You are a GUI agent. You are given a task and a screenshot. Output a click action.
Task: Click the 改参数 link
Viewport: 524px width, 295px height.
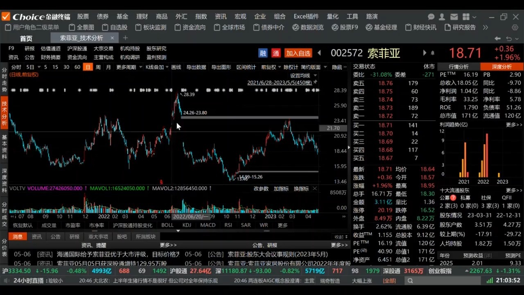[261, 188]
